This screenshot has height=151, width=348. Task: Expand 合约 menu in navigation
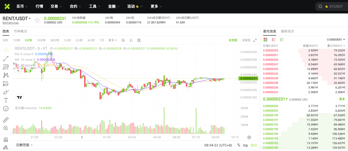click(x=75, y=6)
